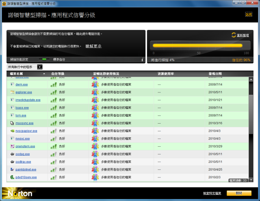
Task: Click community users icon for oodag.exe
Action: click(x=95, y=154)
